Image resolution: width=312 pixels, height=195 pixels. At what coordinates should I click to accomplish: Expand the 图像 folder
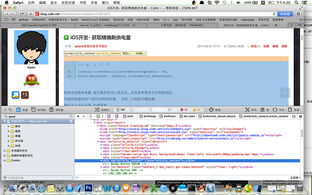click(x=8, y=136)
